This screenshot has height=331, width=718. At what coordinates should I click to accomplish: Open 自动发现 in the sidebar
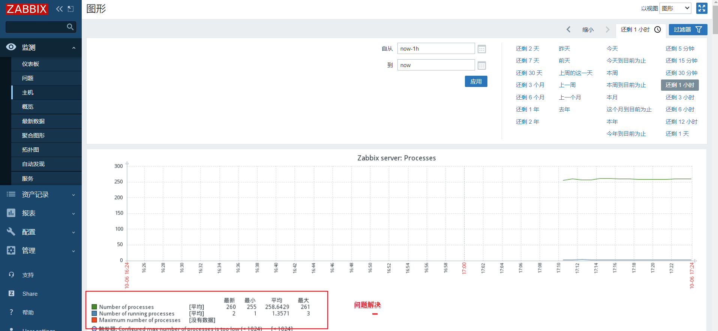[x=46, y=164]
